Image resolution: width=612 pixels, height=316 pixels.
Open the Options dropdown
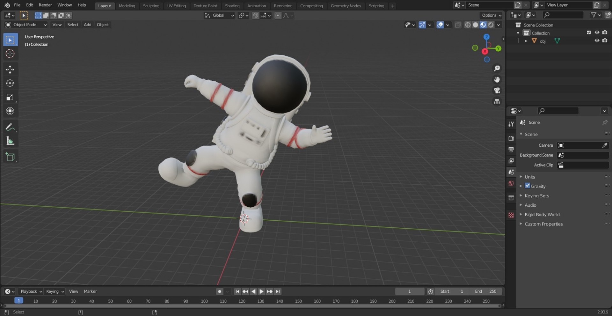point(491,15)
